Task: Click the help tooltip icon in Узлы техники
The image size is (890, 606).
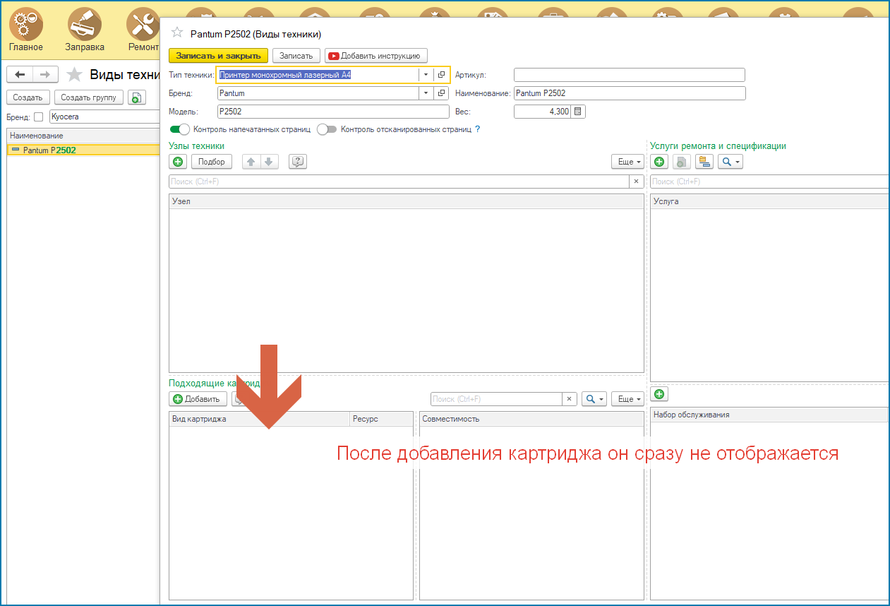Action: point(298,162)
